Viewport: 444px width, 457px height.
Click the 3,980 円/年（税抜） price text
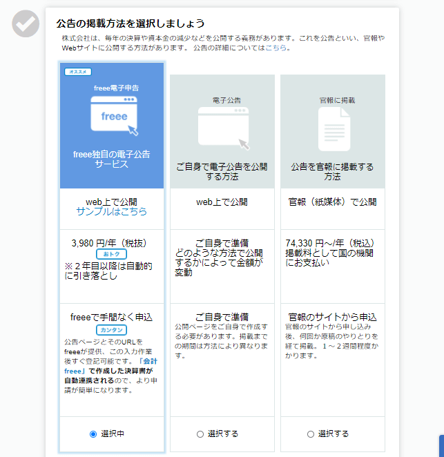pos(109,243)
